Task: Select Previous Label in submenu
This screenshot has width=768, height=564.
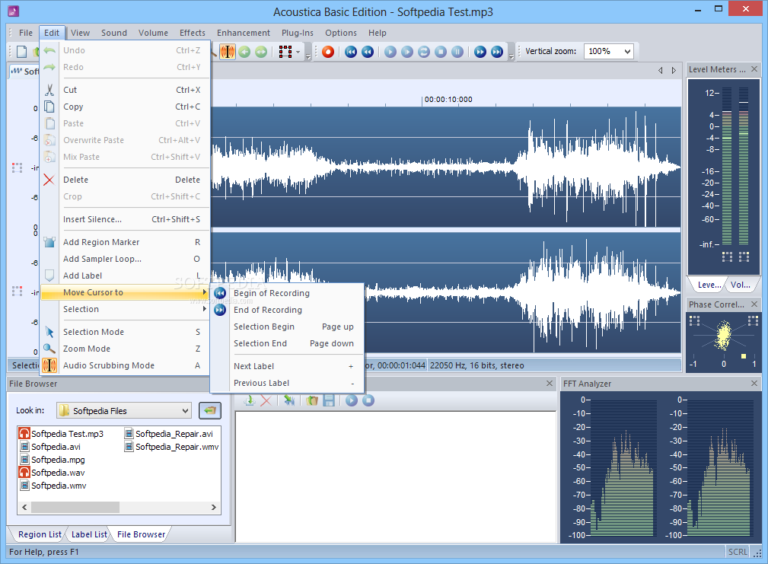Action: pyautogui.click(x=287, y=383)
